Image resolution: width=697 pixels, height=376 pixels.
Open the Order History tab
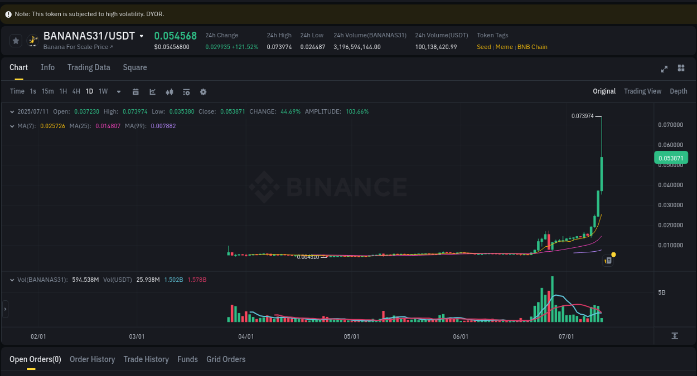tap(92, 359)
